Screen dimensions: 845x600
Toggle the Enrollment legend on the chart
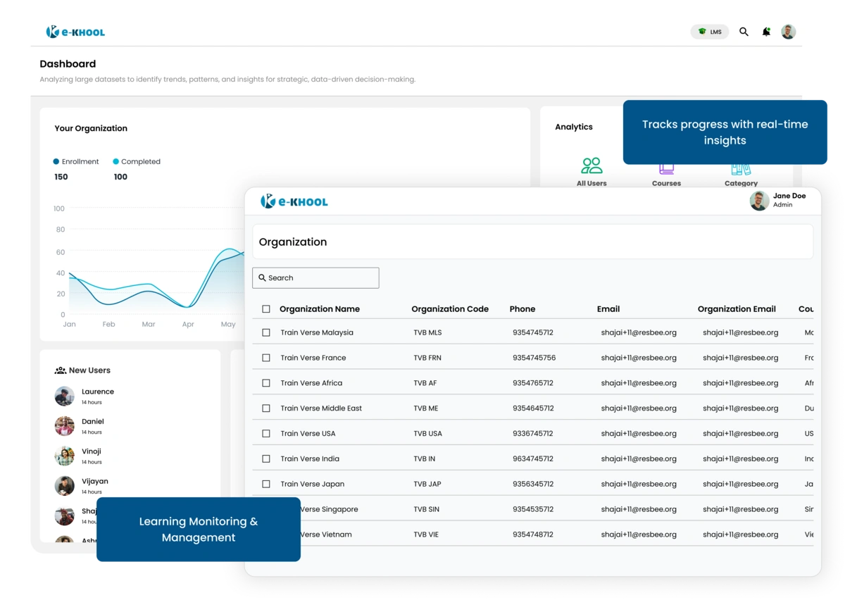pyautogui.click(x=75, y=161)
